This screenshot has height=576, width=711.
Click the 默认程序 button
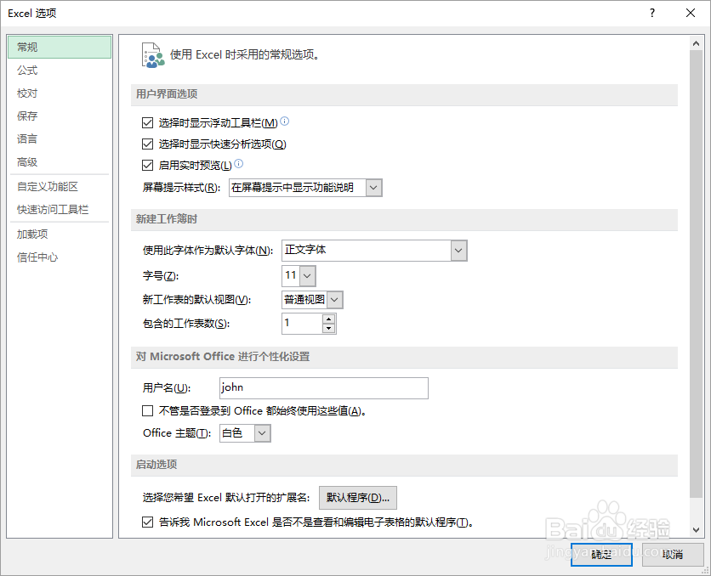357,497
